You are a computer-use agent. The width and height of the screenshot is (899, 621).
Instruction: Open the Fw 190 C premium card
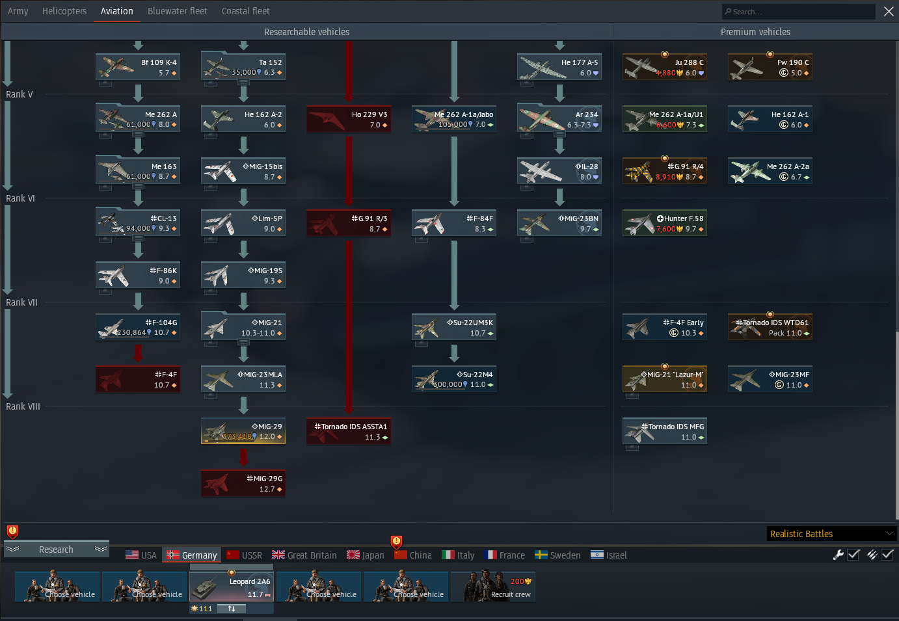(770, 67)
